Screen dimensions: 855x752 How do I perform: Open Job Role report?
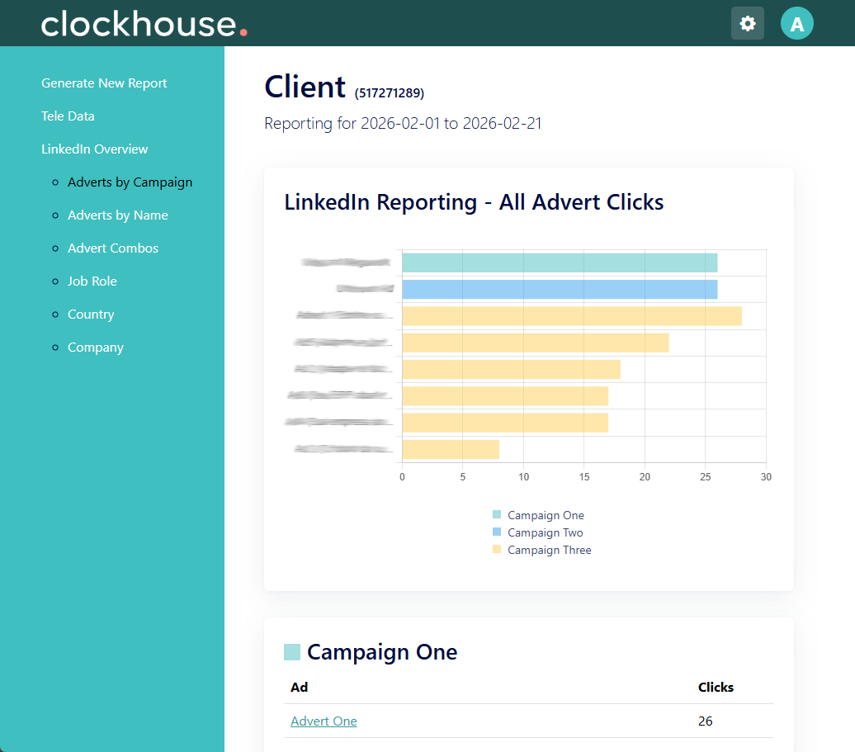pos(92,281)
